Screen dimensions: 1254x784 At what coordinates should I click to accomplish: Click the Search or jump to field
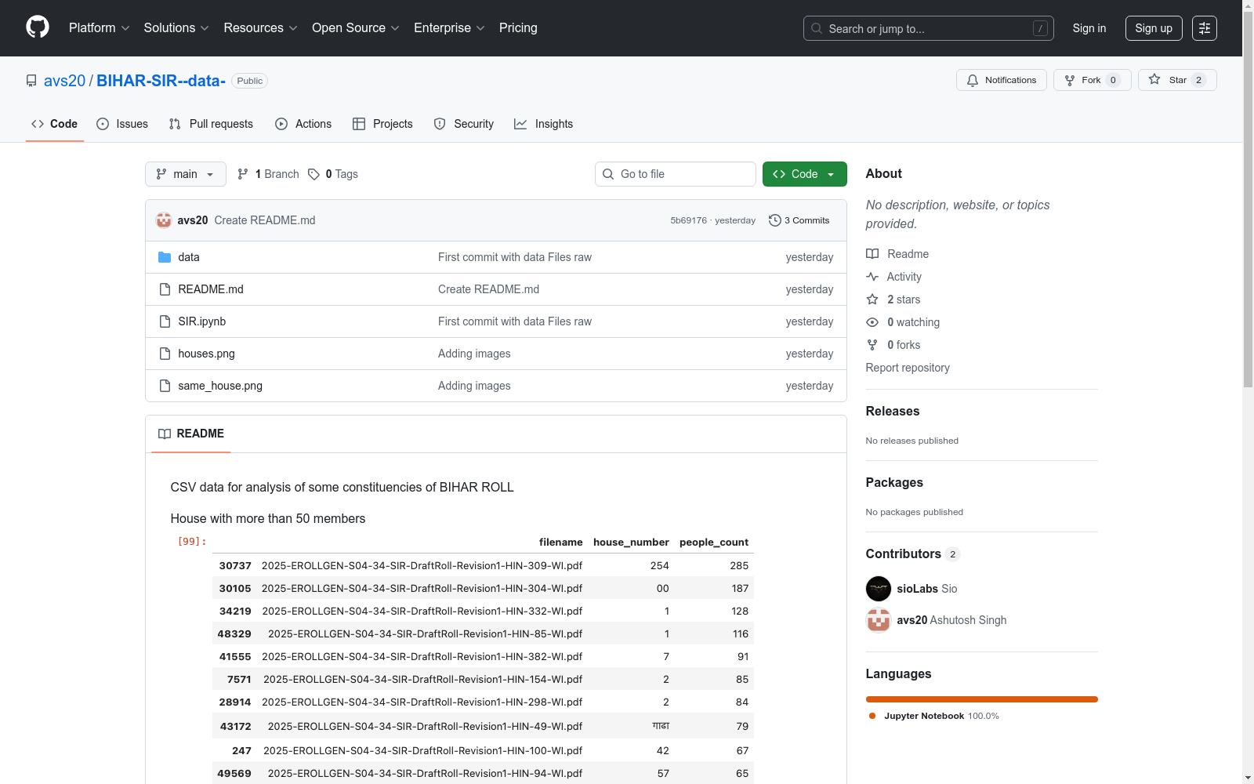pyautogui.click(x=929, y=28)
